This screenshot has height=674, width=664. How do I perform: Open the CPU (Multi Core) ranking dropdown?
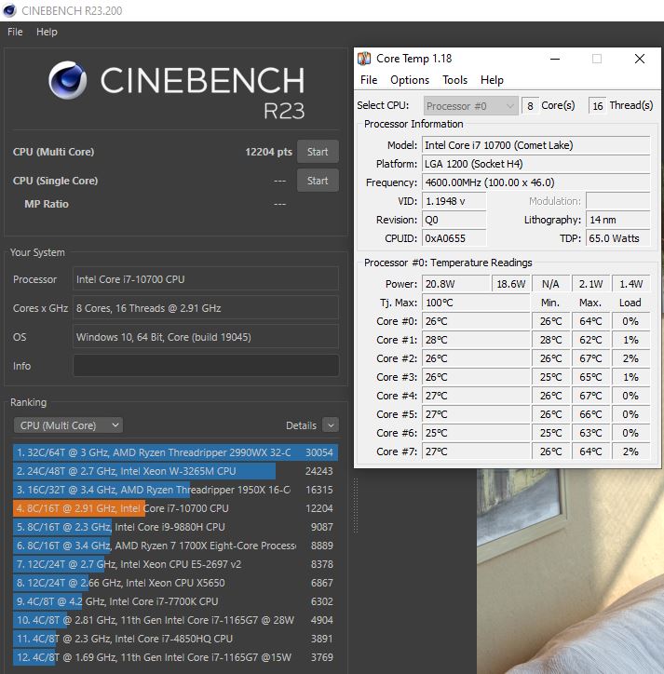click(x=68, y=425)
